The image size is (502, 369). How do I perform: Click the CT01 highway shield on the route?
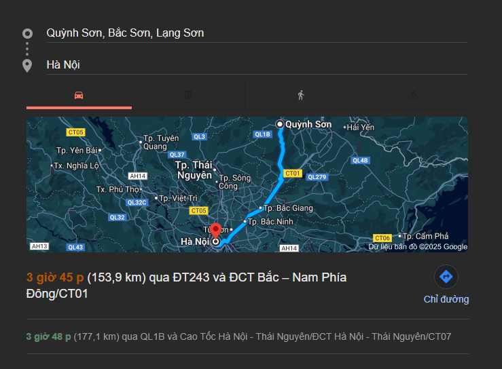pos(293,174)
